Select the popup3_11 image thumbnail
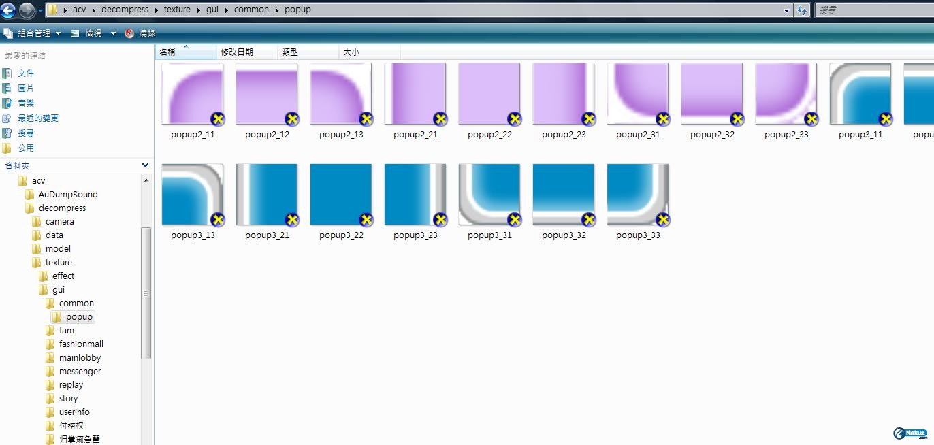The width and height of the screenshot is (934, 445). [x=860, y=94]
